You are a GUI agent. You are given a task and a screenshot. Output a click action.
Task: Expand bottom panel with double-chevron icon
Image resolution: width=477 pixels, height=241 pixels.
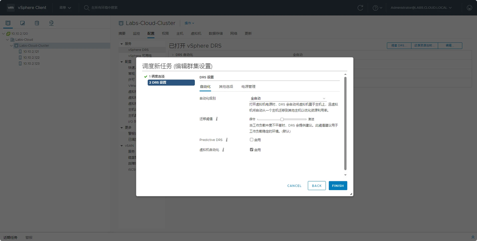473,237
